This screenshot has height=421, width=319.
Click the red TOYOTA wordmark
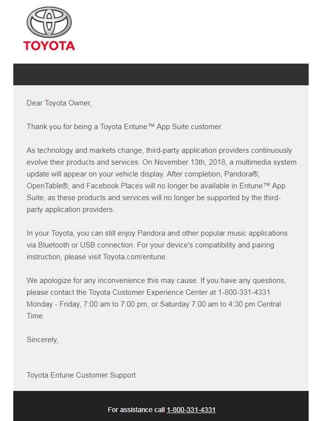click(x=49, y=46)
